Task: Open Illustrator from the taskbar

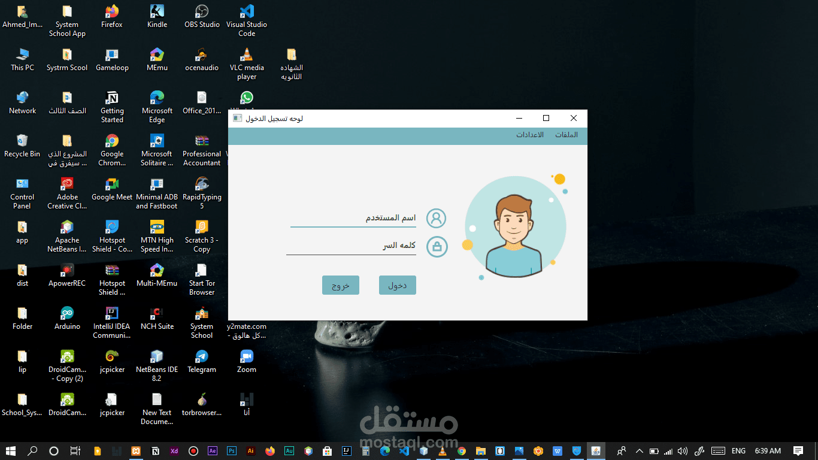Action: [x=251, y=451]
